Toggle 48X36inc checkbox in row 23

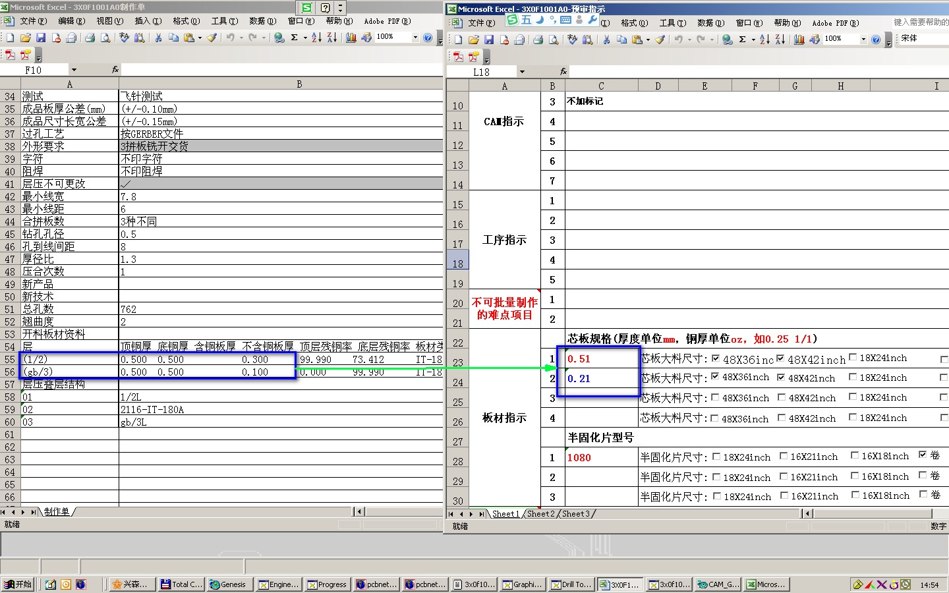pos(716,358)
